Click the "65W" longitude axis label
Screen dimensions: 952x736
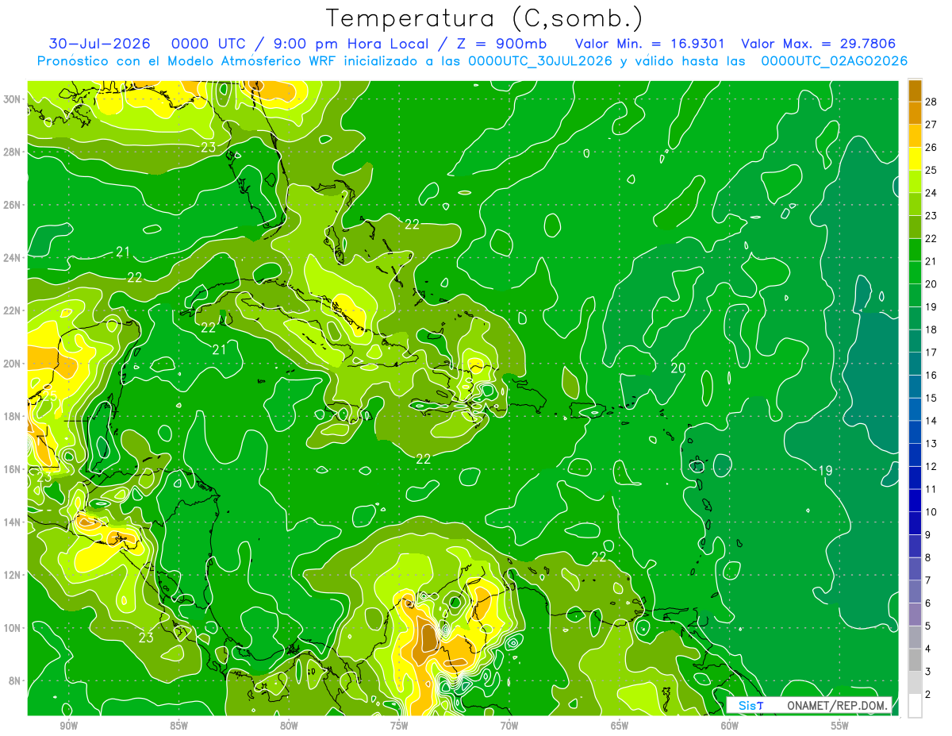click(x=620, y=726)
